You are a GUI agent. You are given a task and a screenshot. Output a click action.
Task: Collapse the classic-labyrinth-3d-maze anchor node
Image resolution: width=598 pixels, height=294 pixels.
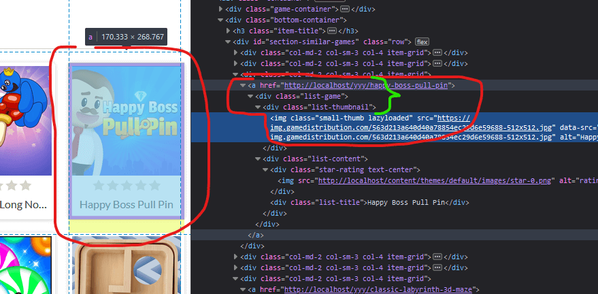[x=243, y=290]
